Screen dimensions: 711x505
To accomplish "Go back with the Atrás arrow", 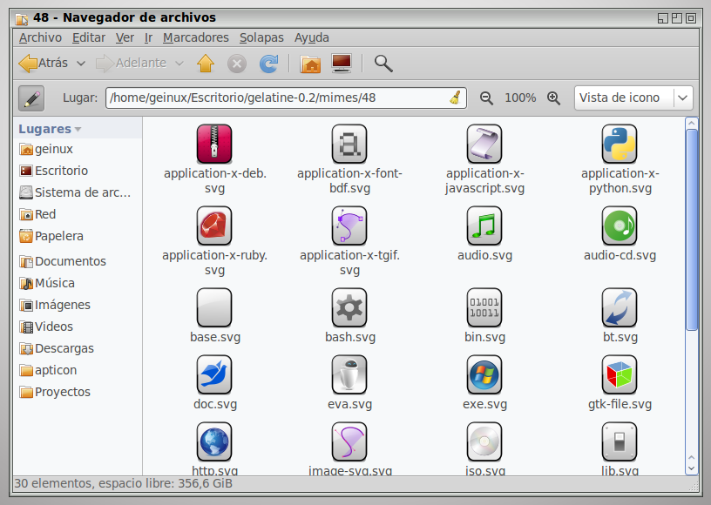I will click(x=43, y=63).
